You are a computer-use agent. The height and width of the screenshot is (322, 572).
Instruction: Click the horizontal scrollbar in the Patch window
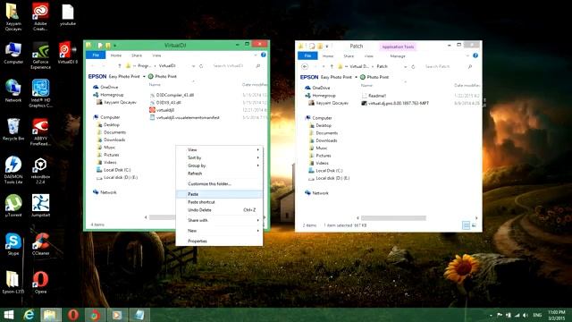[393, 218]
